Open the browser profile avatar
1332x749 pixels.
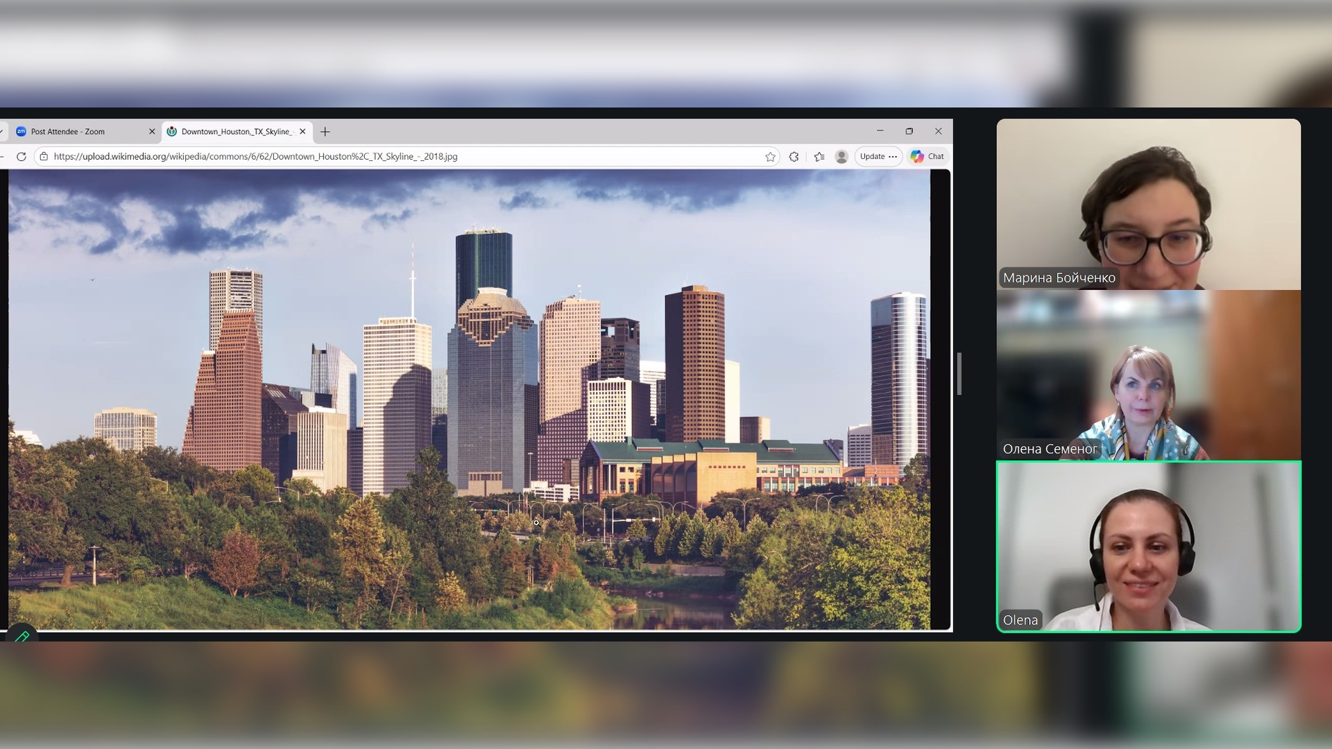click(842, 157)
